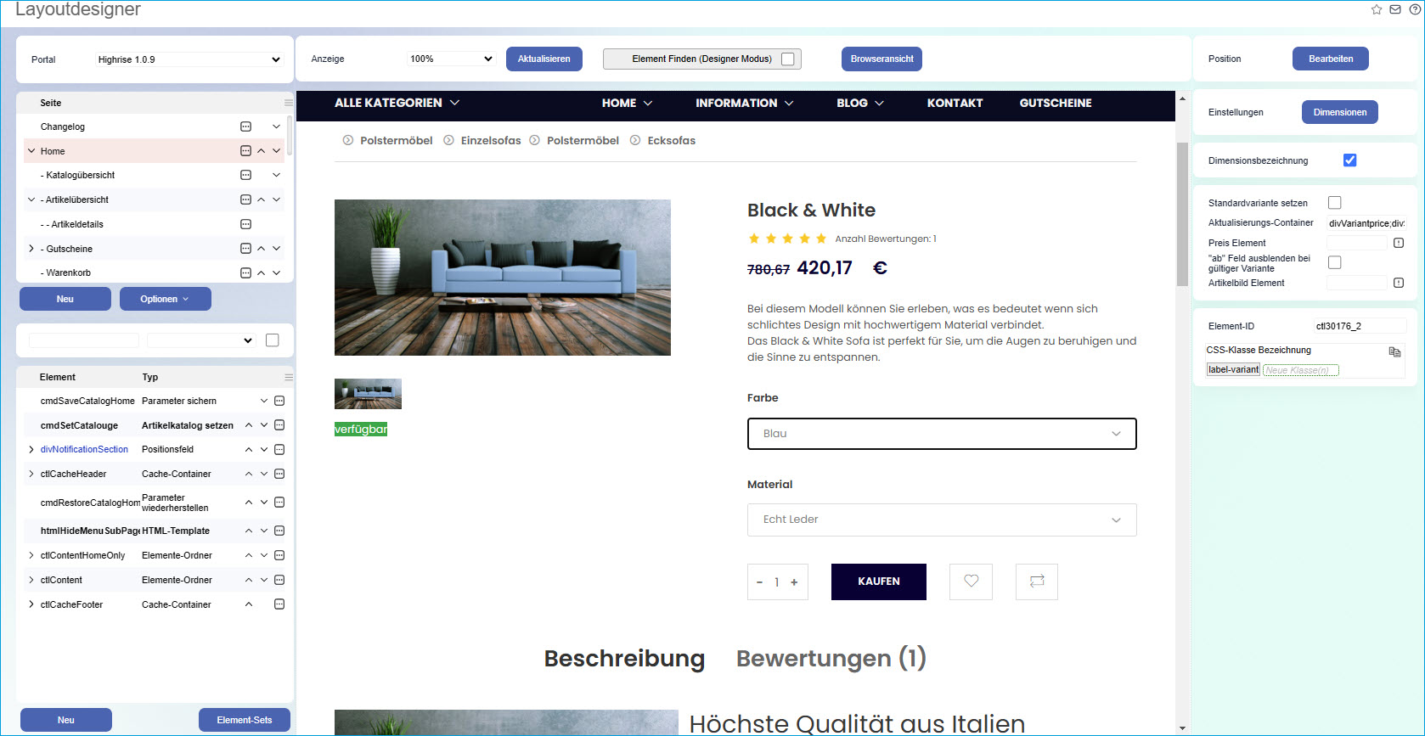Move ctlCacheFooter up one position

pyautogui.click(x=249, y=604)
